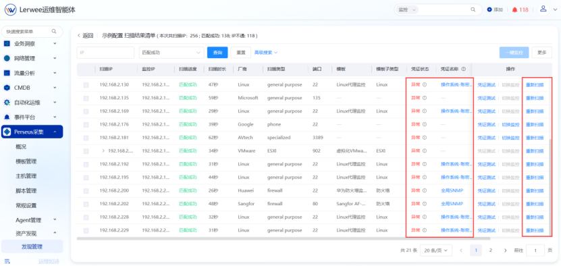Viewport: 561px width, 266px height.
Task: Tick checkbox for row 192.168.2.181
Action: click(86, 138)
